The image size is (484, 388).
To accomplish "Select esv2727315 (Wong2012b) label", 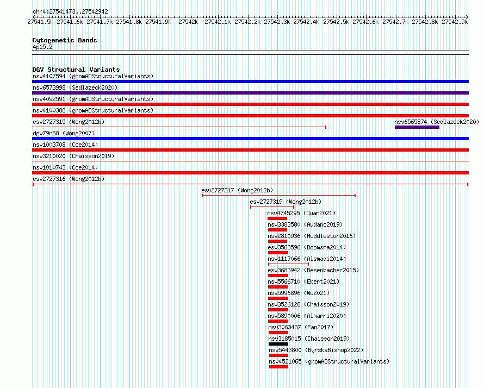I will tap(69, 122).
